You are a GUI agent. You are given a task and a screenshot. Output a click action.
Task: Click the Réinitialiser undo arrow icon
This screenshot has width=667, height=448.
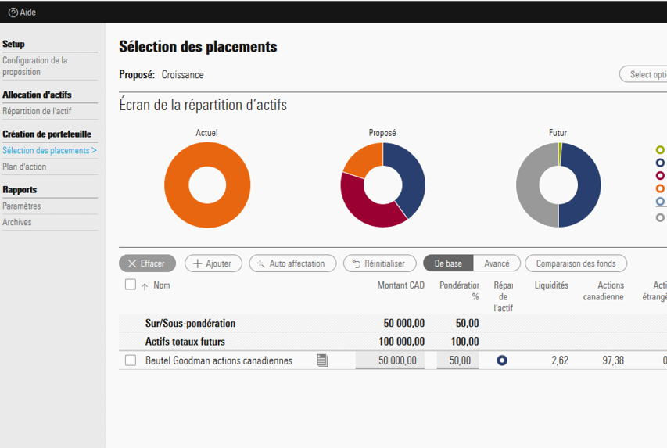pyautogui.click(x=357, y=264)
